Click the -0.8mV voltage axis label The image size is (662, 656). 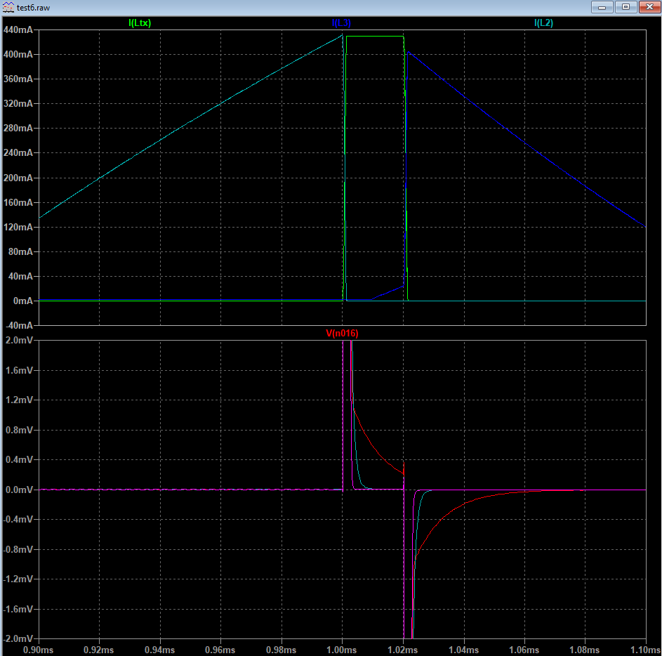tap(18, 549)
